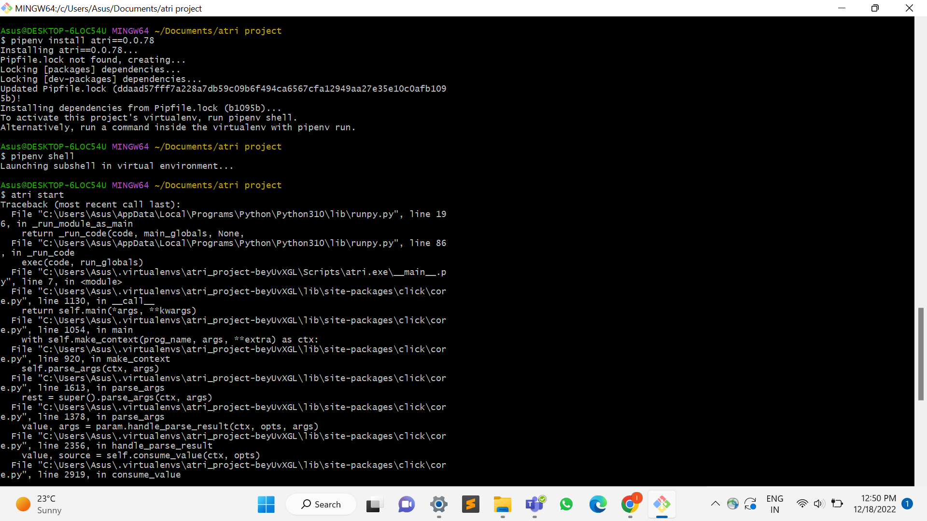Open Sublime Text from the taskbar
Viewport: 927px width, 521px height.
[471, 504]
